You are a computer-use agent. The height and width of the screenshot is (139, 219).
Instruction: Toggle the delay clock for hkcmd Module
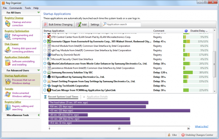tap(45, 46)
